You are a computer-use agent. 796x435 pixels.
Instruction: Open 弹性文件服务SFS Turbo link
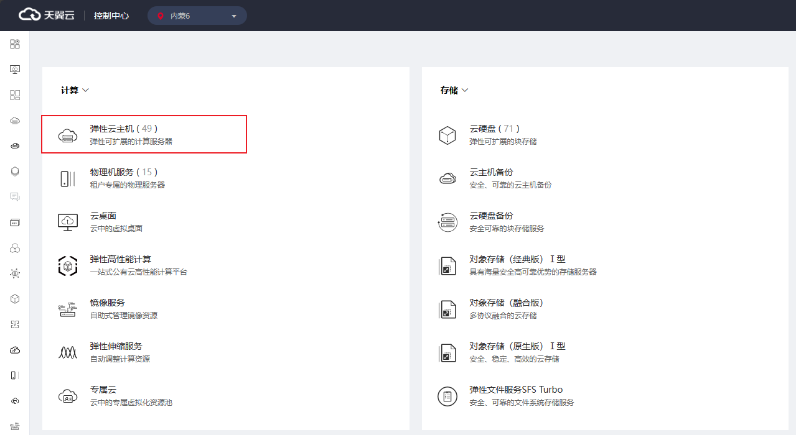tap(516, 390)
